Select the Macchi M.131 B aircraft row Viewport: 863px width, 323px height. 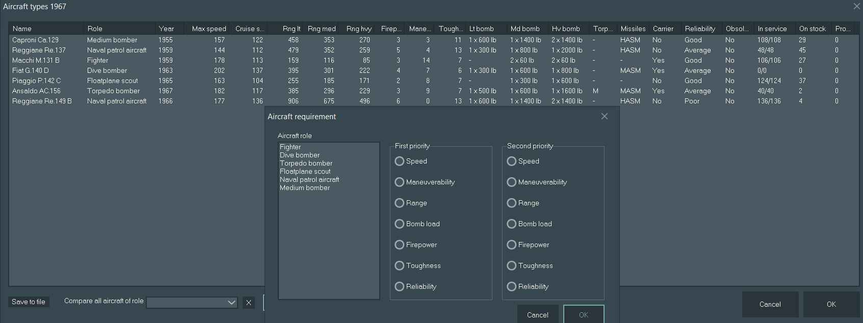[x=433, y=60]
